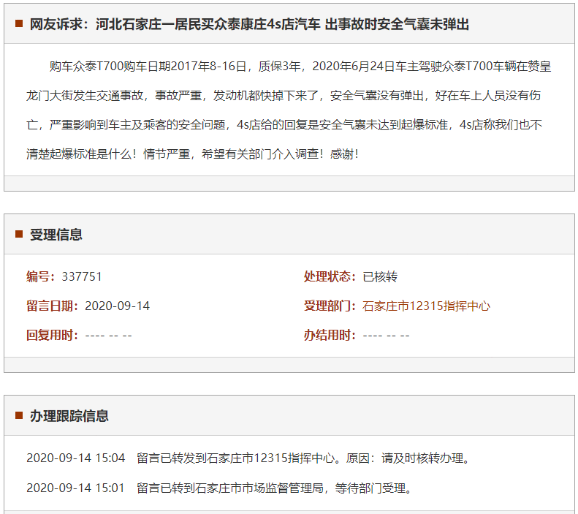The image size is (578, 514).
Task: Select the 留言日期 value 2020-09-14
Action: point(117,306)
